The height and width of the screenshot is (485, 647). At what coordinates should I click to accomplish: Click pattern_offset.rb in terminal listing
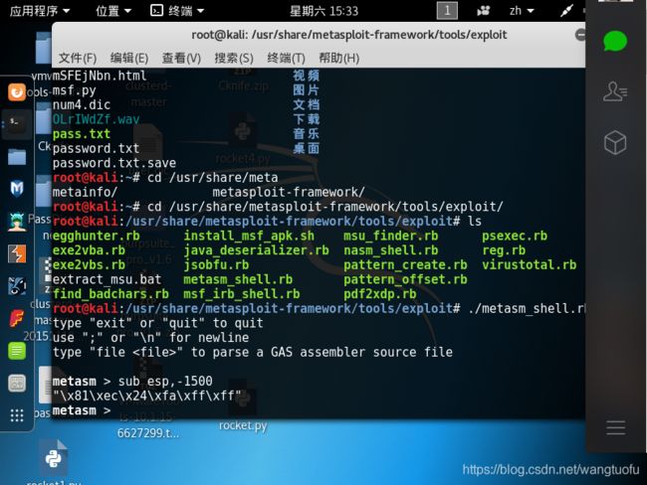click(x=405, y=279)
